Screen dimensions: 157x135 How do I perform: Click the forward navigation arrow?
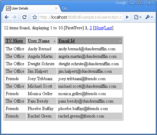point(15,17)
